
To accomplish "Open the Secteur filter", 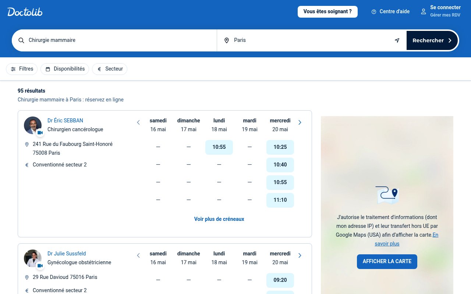I will click(110, 69).
